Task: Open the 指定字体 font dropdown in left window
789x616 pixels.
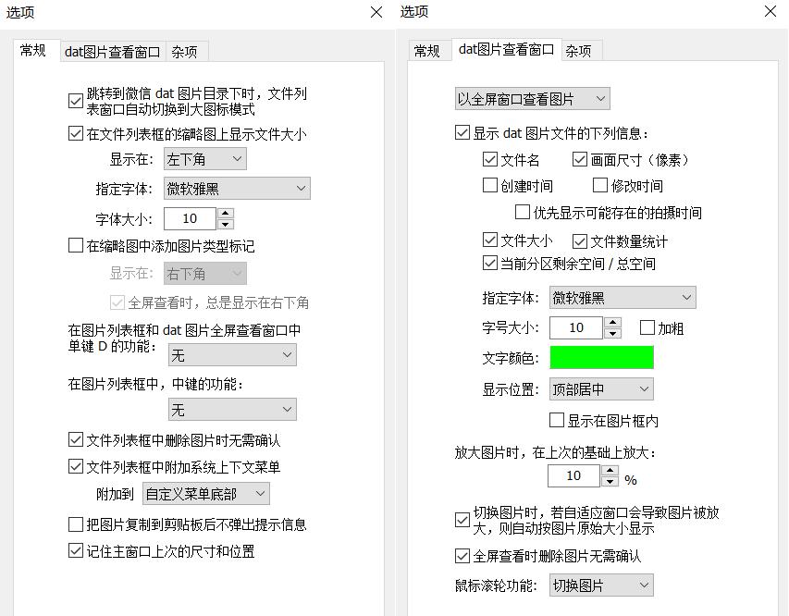Action: tap(237, 188)
